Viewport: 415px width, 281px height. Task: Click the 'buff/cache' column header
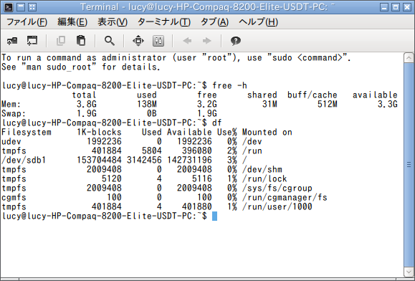coord(313,95)
